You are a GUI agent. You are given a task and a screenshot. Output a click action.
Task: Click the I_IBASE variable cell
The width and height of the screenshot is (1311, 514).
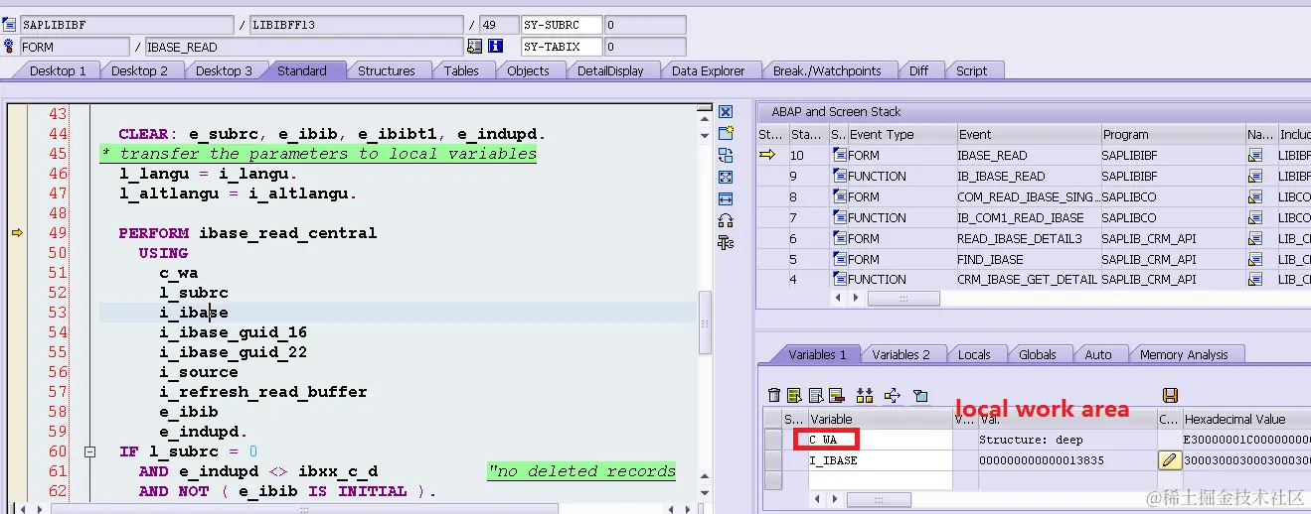point(880,459)
